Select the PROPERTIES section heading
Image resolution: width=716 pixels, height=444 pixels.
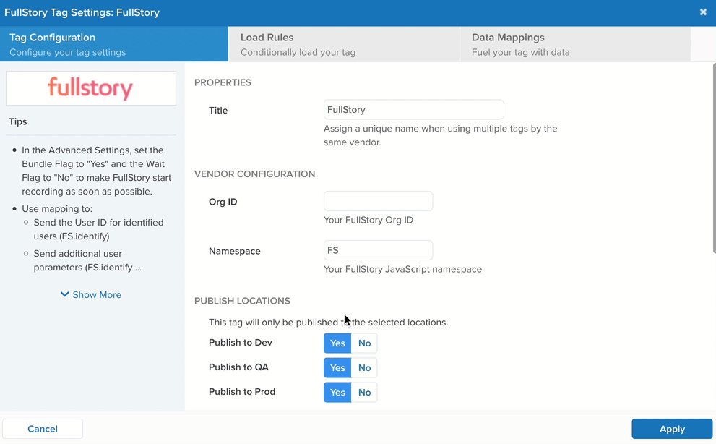[x=223, y=82]
